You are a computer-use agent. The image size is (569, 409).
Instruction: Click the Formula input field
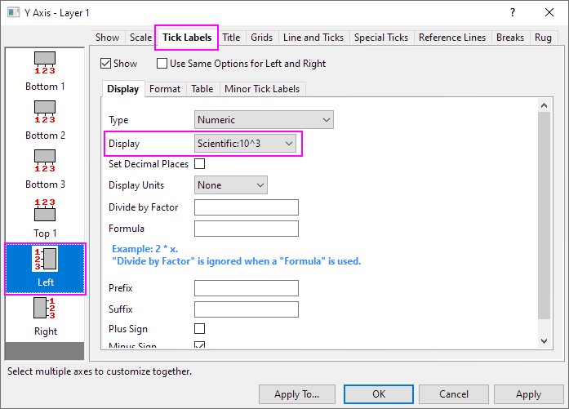247,229
